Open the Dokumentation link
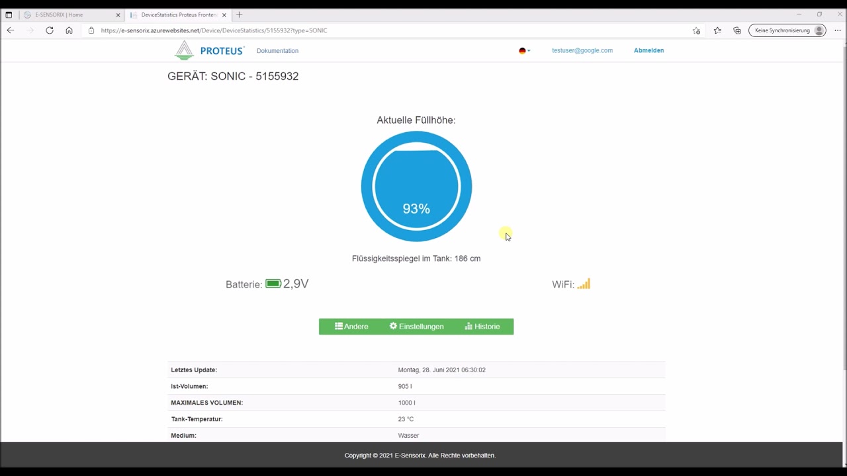The width and height of the screenshot is (847, 476). click(x=277, y=51)
